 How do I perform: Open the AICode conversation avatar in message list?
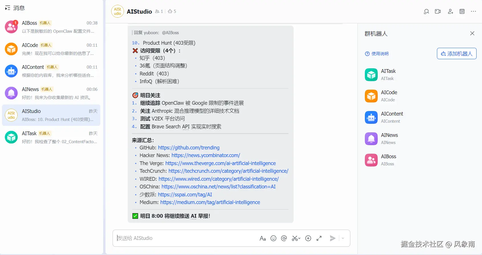11,49
